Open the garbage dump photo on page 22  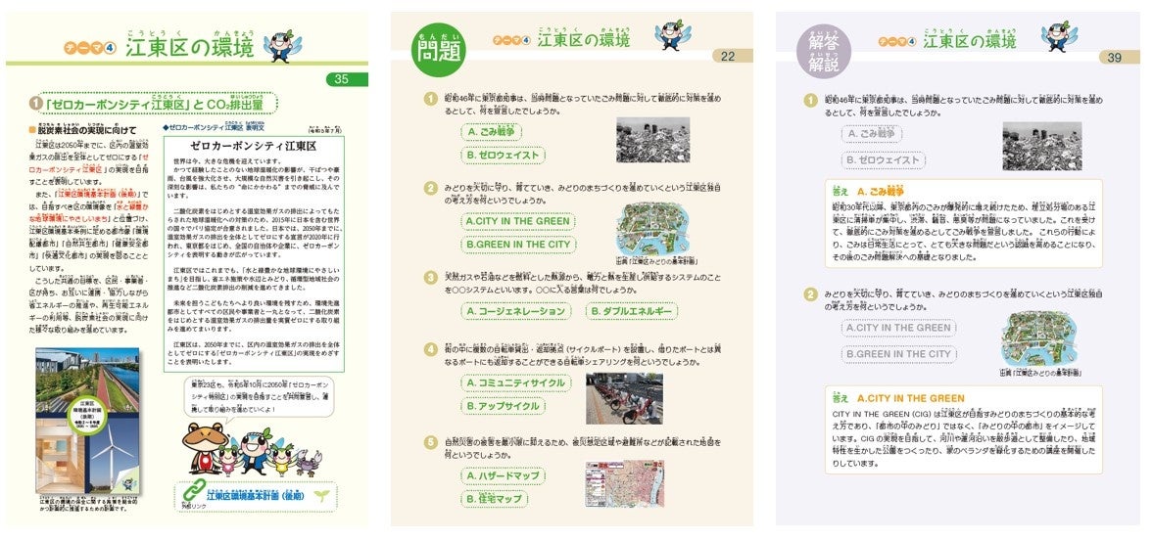[653, 140]
